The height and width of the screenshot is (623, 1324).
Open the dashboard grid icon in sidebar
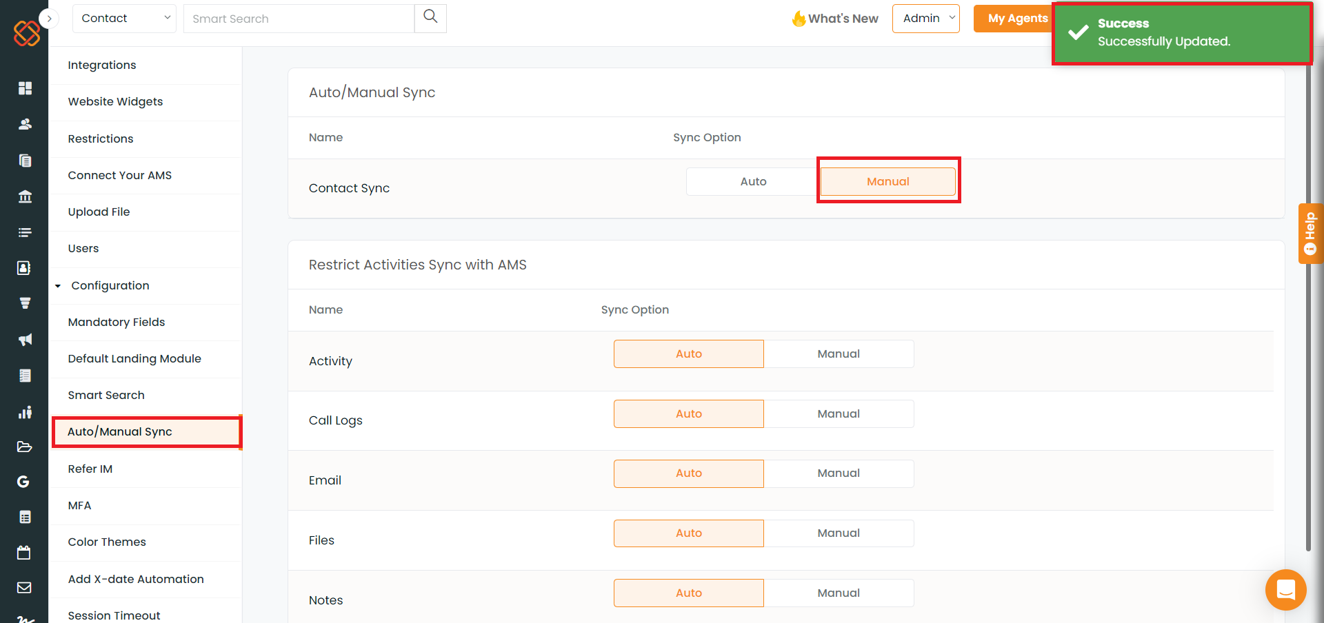(25, 88)
